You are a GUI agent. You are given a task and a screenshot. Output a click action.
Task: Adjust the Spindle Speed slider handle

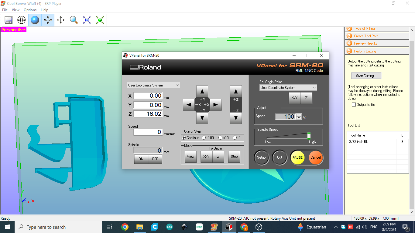[309, 135]
